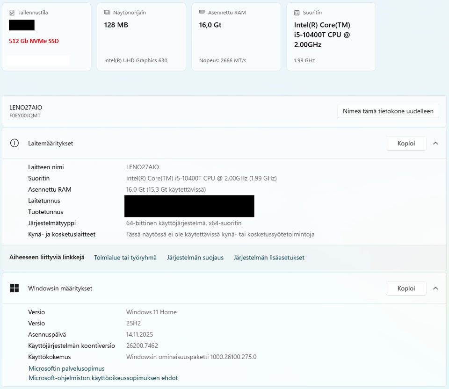Click the 25H2 version value

[x=133, y=323]
